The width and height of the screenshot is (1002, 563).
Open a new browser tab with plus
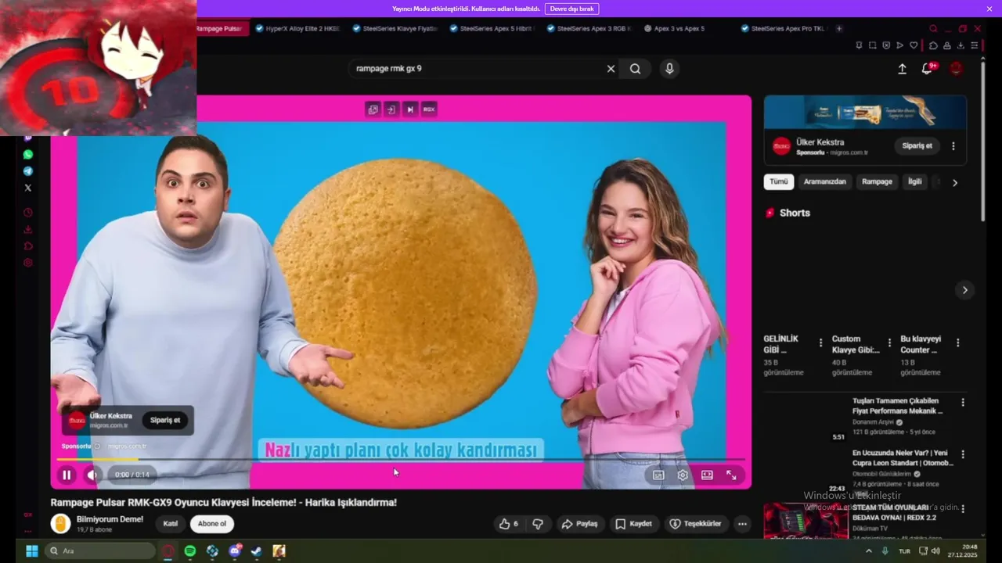pyautogui.click(x=839, y=28)
